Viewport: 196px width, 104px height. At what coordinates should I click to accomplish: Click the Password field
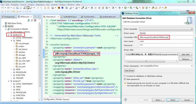[x=166, y=45]
